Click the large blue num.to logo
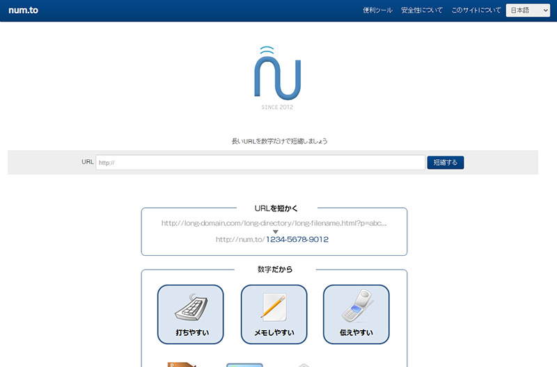This screenshot has width=557, height=367. coord(277,73)
